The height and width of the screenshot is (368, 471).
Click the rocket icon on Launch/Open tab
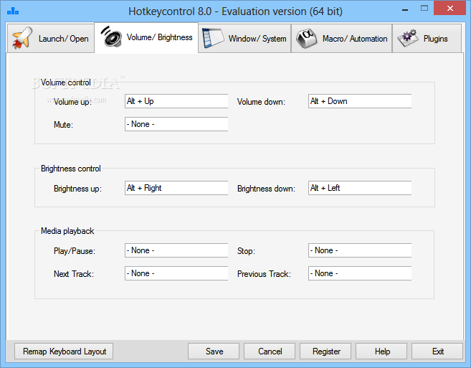click(22, 38)
